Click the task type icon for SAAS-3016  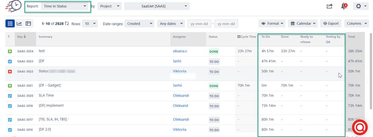tap(10, 130)
